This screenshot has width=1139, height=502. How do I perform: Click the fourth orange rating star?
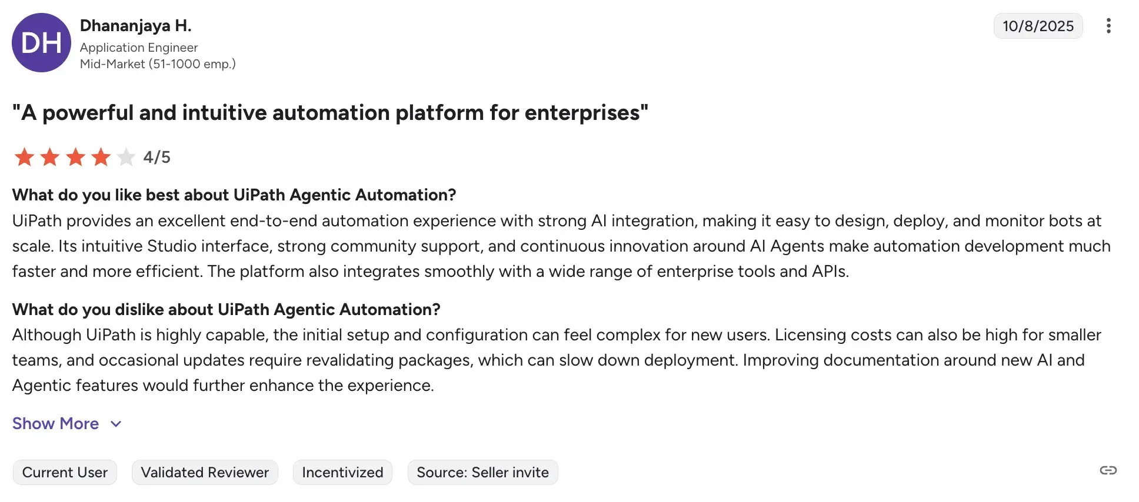(x=101, y=157)
